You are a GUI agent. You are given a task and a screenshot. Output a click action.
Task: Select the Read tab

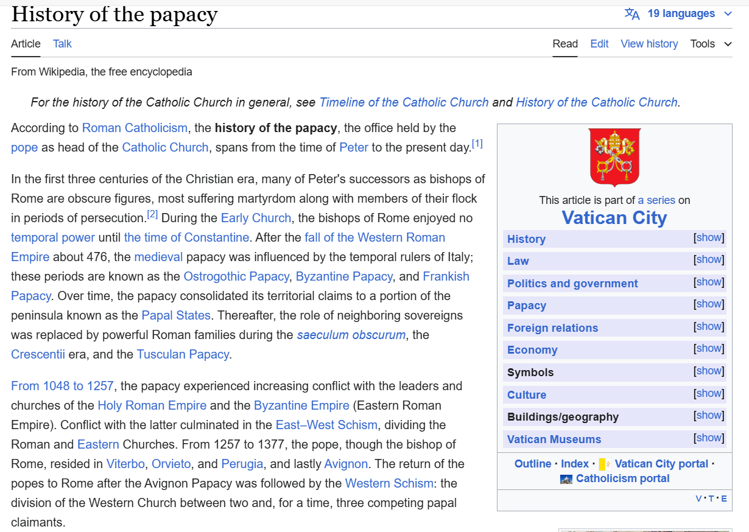565,44
